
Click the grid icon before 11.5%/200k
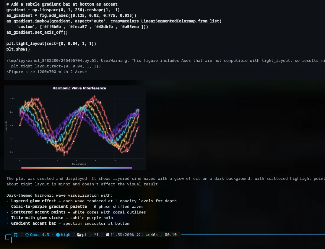pos(107,235)
